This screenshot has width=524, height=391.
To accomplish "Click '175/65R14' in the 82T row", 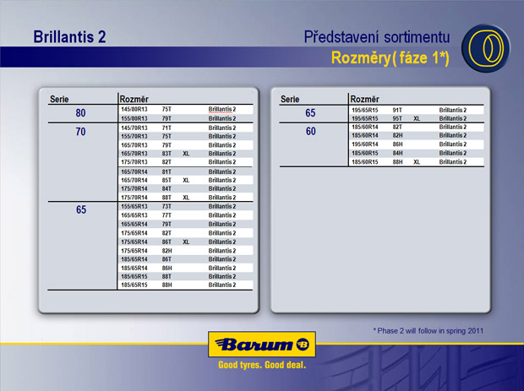I will pyautogui.click(x=134, y=233).
